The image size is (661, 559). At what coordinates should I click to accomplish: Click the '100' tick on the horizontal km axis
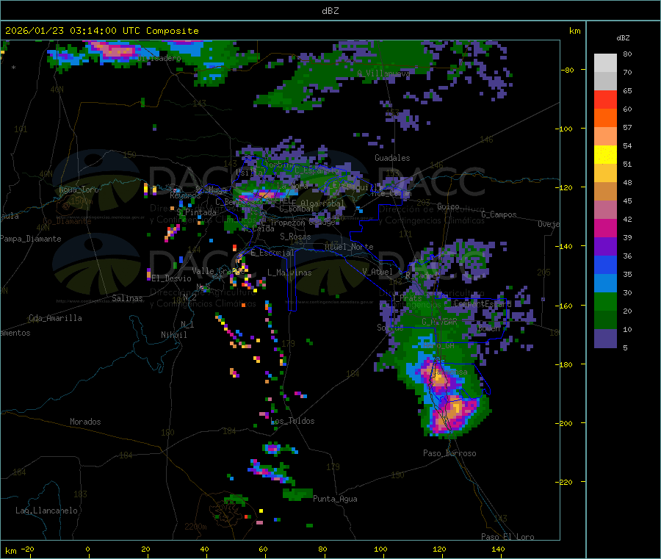tap(380, 549)
